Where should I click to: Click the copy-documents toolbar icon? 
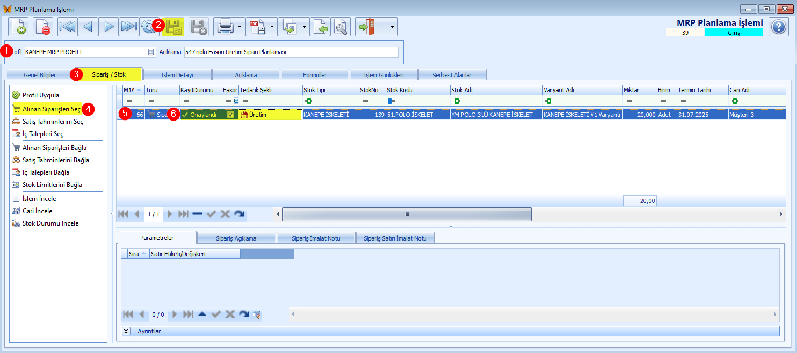tap(289, 26)
